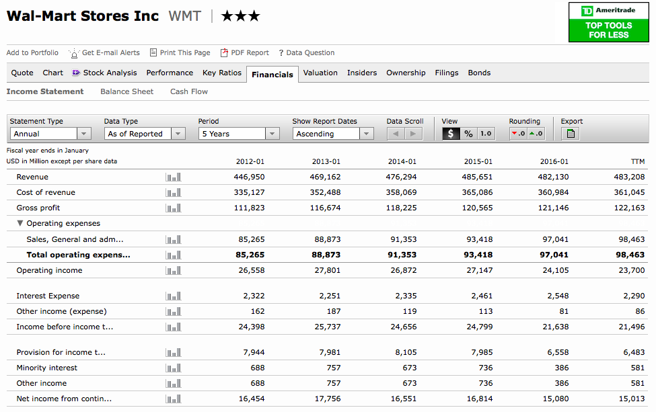
Task: Click the Stock Analysis video icon
Action: tap(76, 73)
